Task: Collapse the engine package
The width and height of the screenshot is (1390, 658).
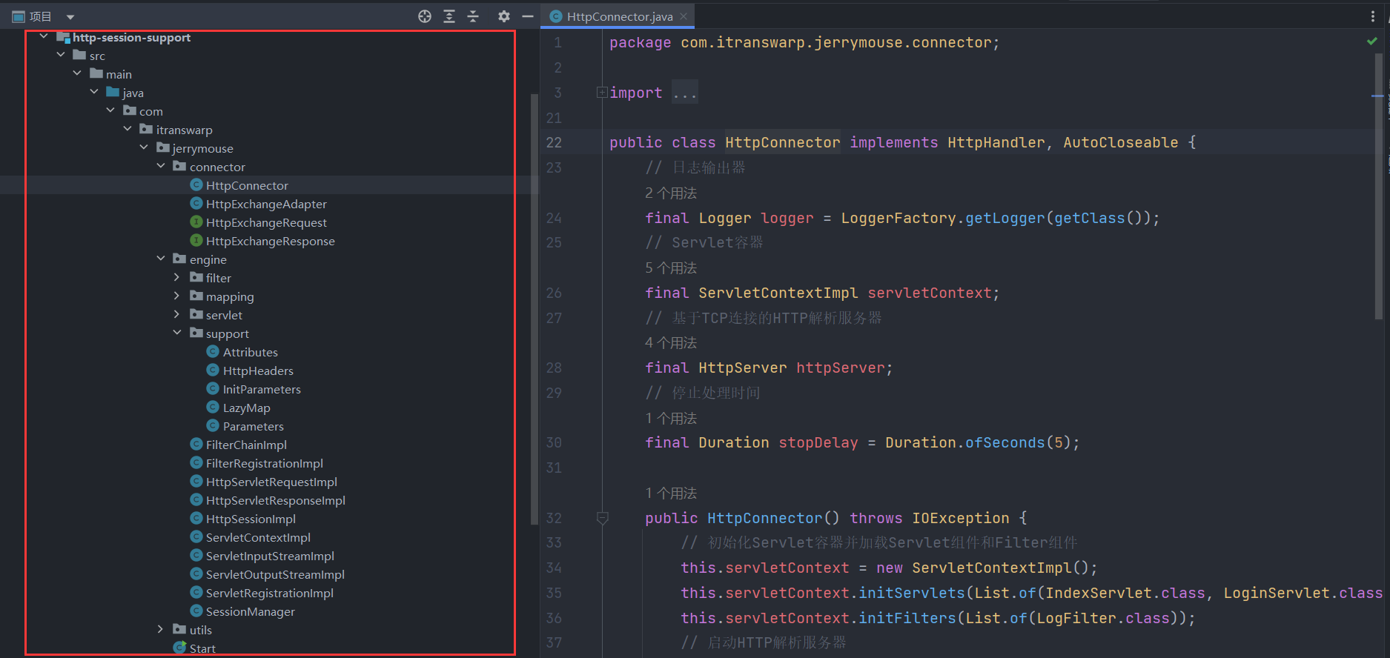Action: pos(161,259)
